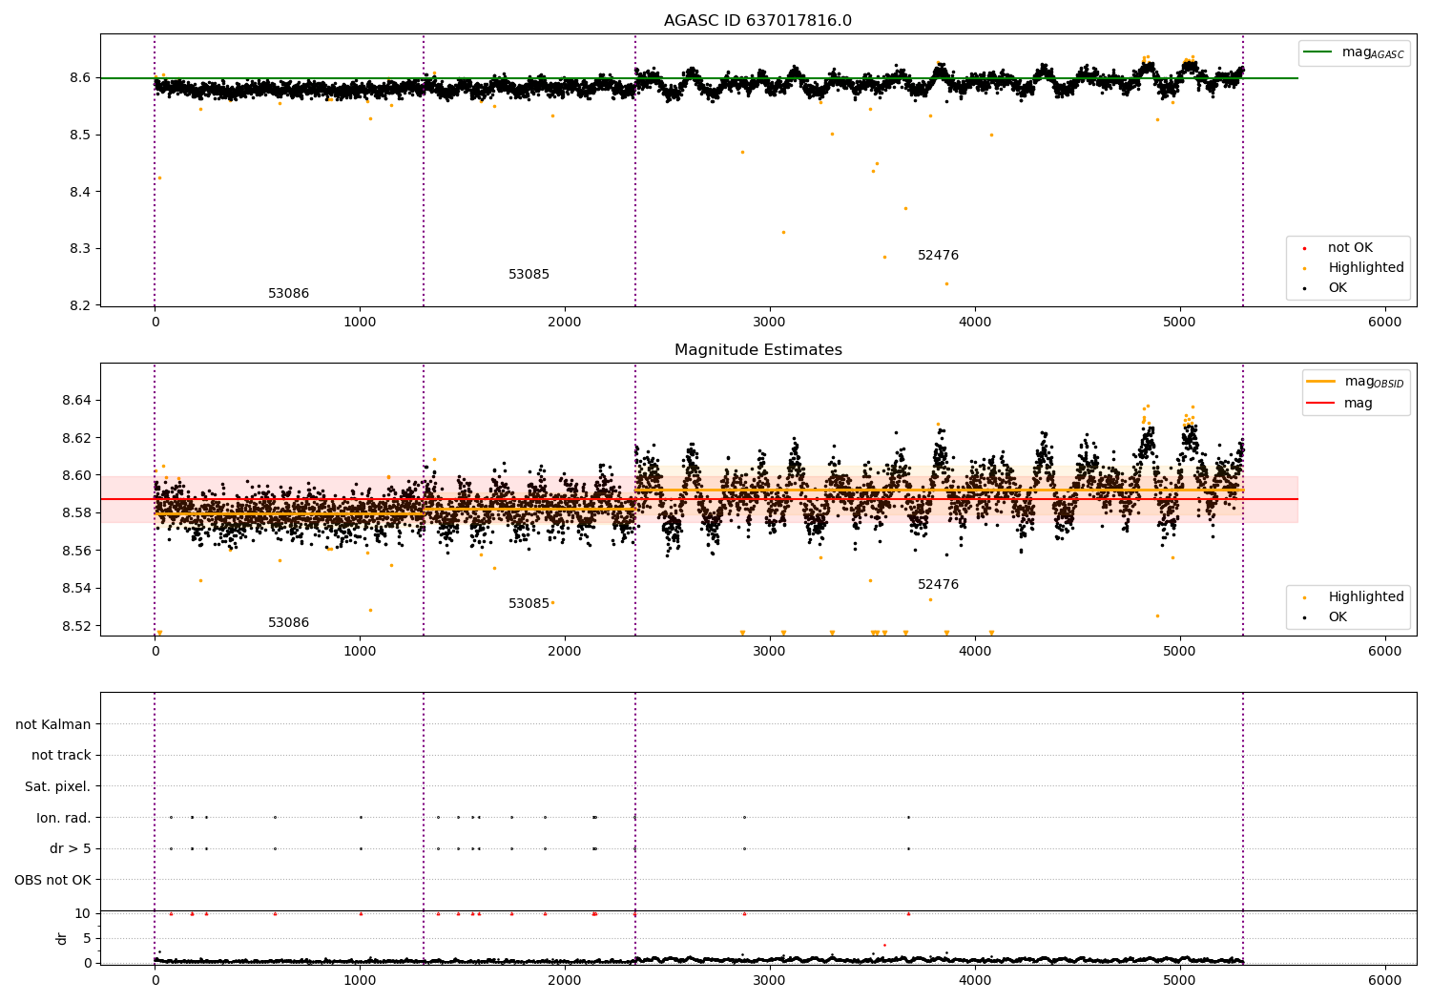Select the OBS not OK row label
Screen dimensions: 1431x1002
tap(53, 881)
